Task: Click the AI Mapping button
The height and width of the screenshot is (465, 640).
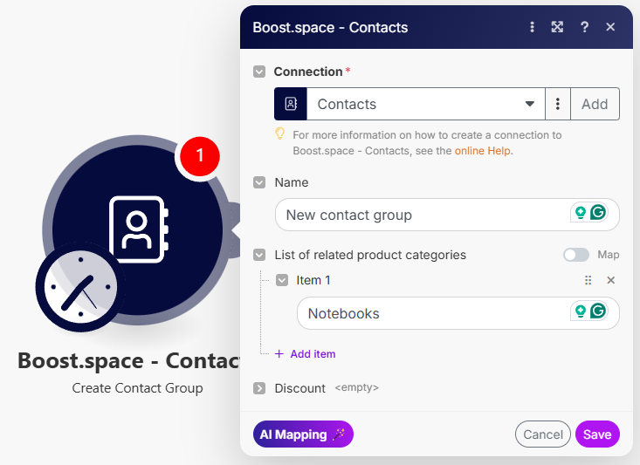Action: tap(303, 434)
